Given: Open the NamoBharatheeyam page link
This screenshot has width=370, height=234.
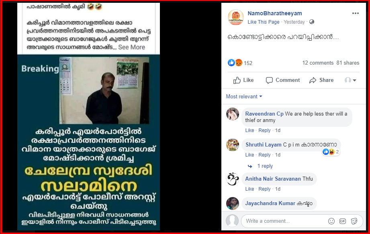Looking at the screenshot, I should coord(275,13).
